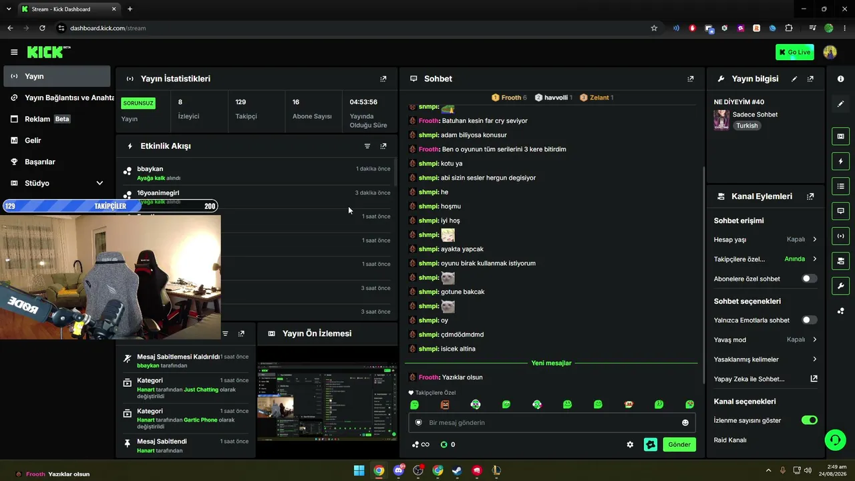Filter the moderation log panel

point(225,333)
